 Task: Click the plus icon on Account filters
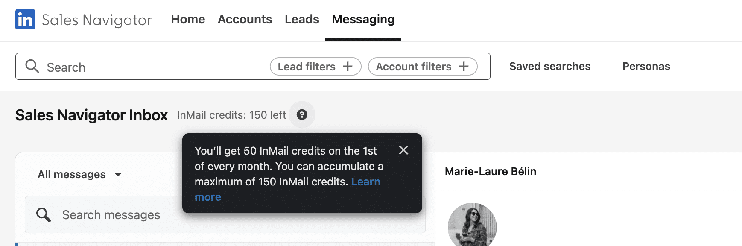coord(464,66)
